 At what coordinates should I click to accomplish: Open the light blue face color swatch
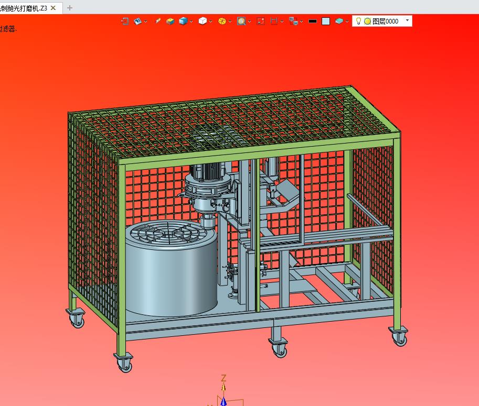tap(326, 21)
